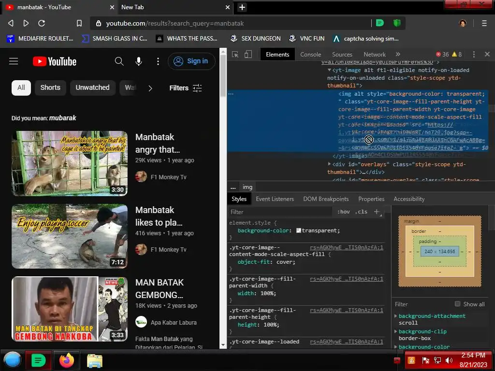
Task: Expand background-attachment computed property
Action: coord(396,316)
